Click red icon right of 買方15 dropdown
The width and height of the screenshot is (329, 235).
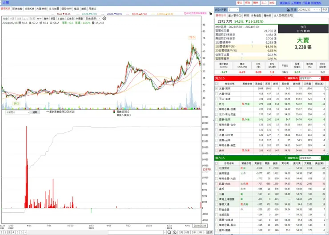[323, 78]
